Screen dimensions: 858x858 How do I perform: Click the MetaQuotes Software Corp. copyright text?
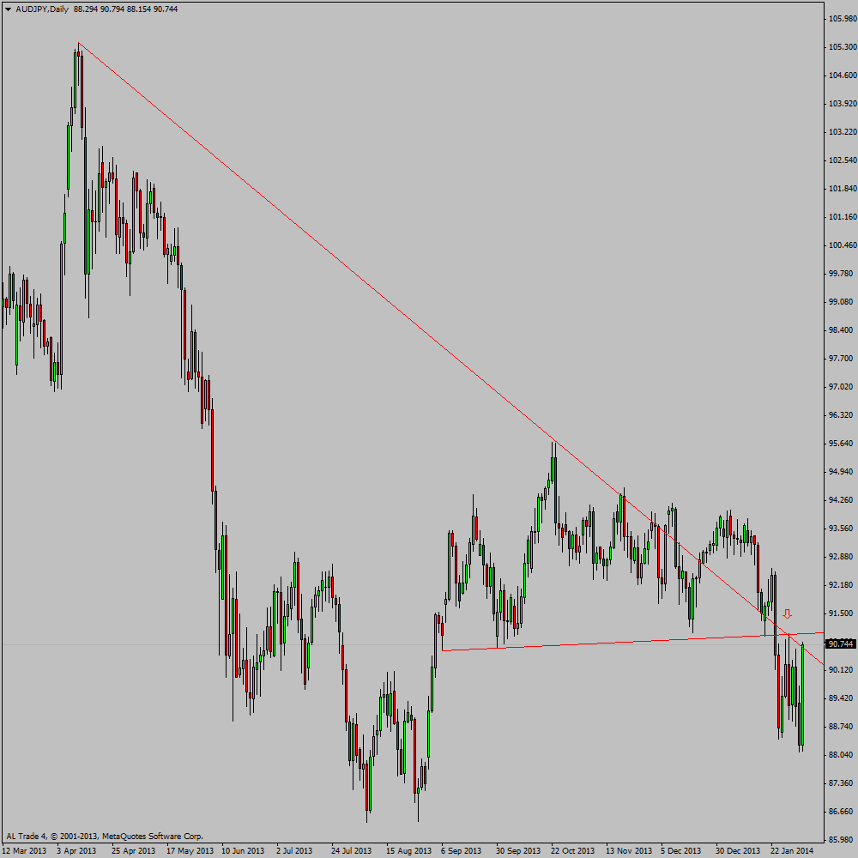tap(153, 836)
